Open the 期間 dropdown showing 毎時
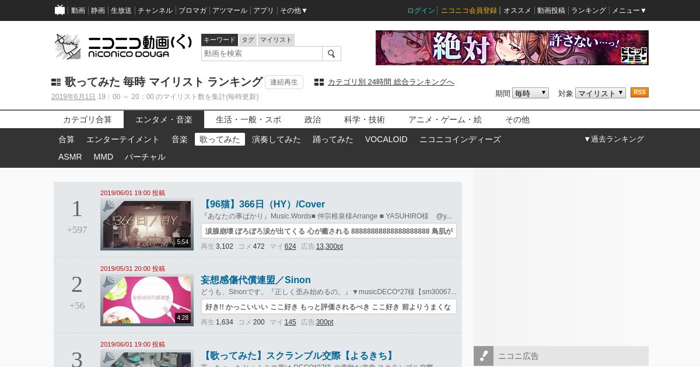Screen dimensions: 700x367 pyautogui.click(x=530, y=93)
